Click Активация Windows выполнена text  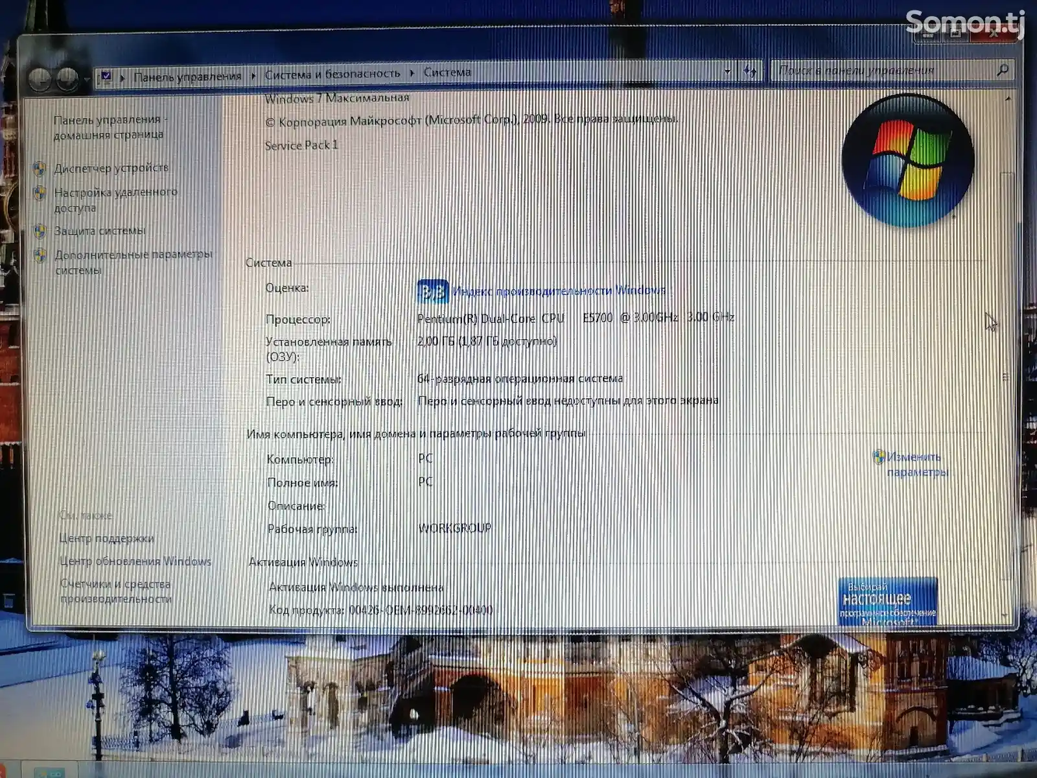pyautogui.click(x=356, y=587)
